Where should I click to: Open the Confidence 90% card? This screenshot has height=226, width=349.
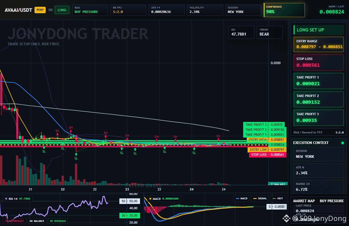(284, 10)
